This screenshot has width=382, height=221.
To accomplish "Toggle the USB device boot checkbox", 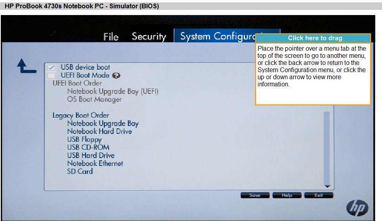I will click(x=52, y=67).
